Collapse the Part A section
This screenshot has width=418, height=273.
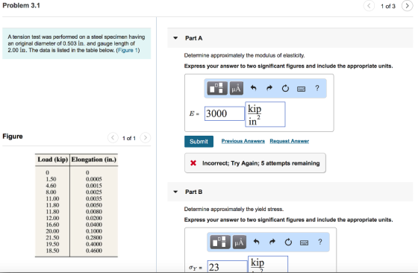point(175,38)
